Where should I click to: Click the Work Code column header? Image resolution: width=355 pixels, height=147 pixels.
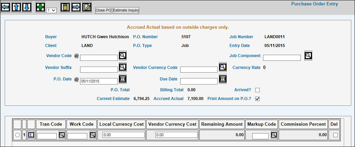81,124
